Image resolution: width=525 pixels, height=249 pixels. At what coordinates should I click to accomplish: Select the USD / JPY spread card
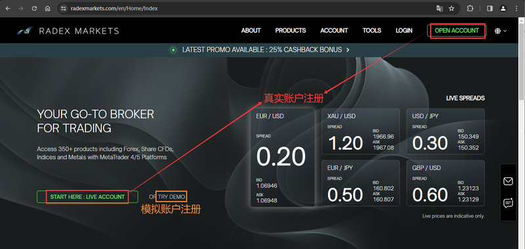coord(446,131)
